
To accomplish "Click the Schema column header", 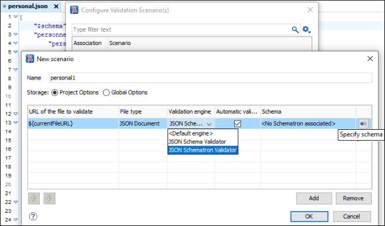I will [x=308, y=112].
